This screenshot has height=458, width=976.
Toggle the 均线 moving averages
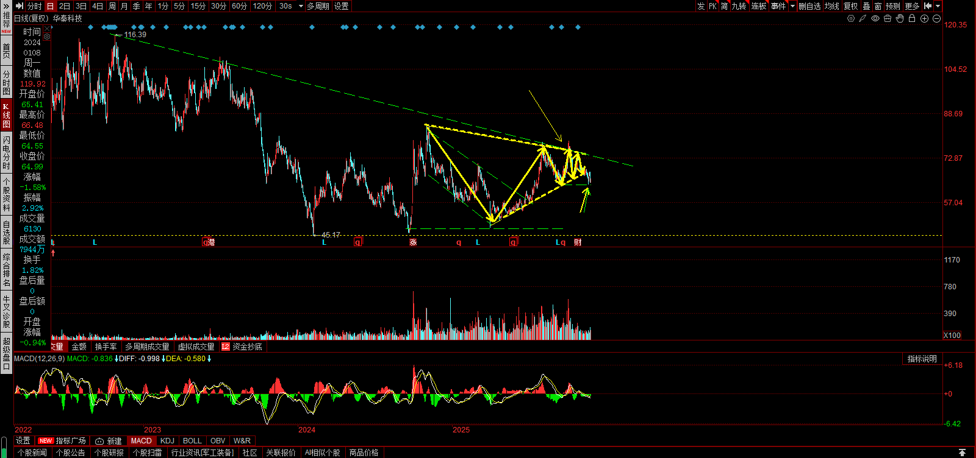tap(831, 6)
